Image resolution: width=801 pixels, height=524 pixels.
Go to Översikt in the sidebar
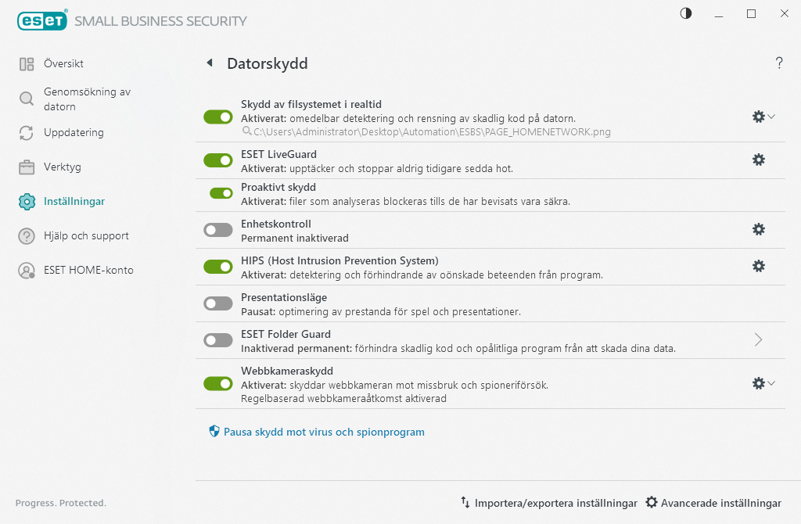[63, 64]
